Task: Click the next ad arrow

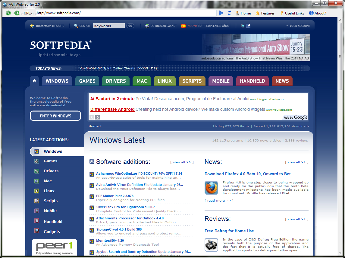Action: [97, 117]
